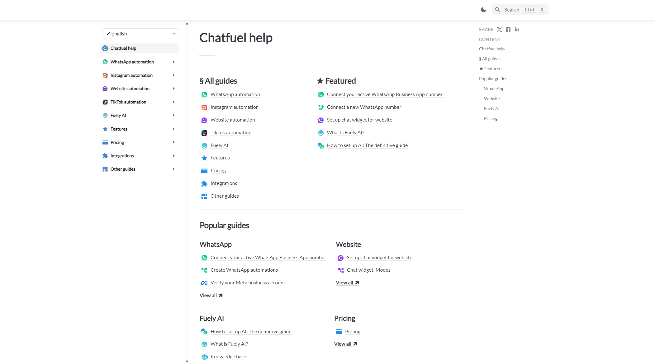The height and width of the screenshot is (363, 655).
Task: Share the page on Facebook
Action: point(508,29)
